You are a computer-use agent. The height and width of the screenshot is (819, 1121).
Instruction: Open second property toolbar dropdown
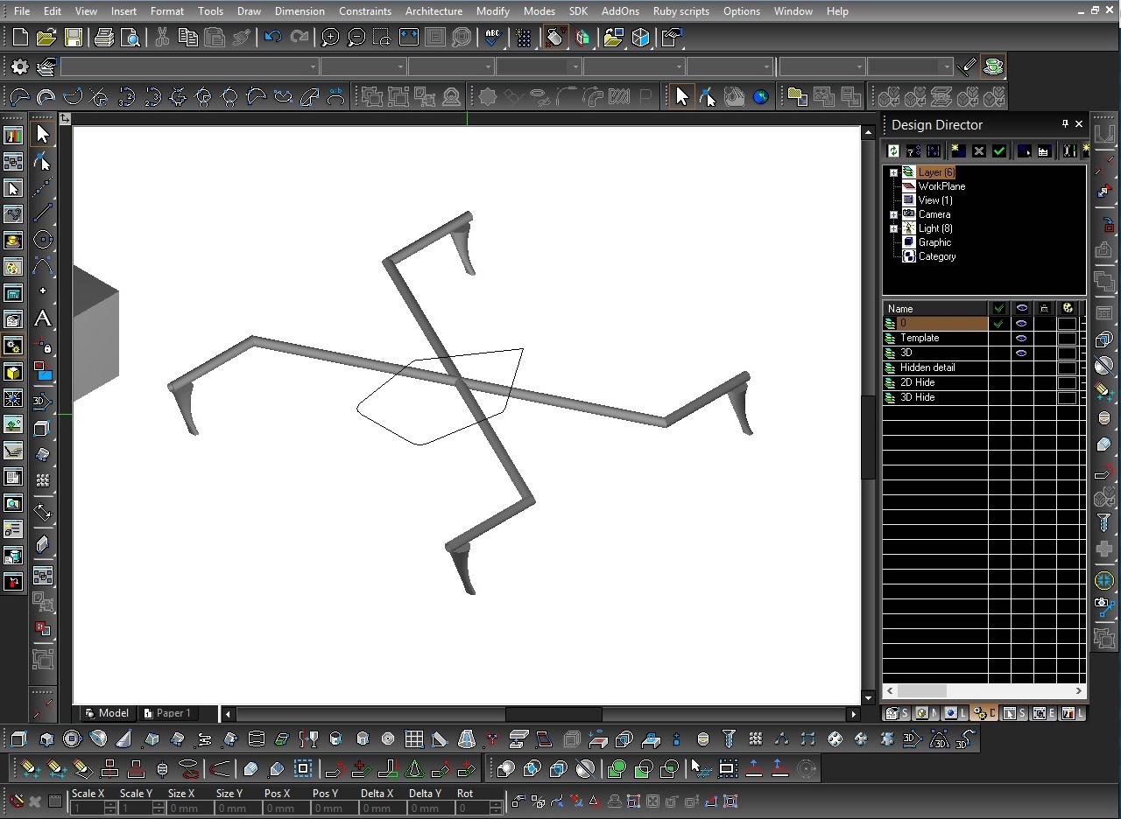[x=400, y=66]
